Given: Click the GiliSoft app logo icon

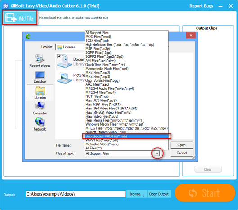Looking at the screenshot, I should (x=5, y=6).
